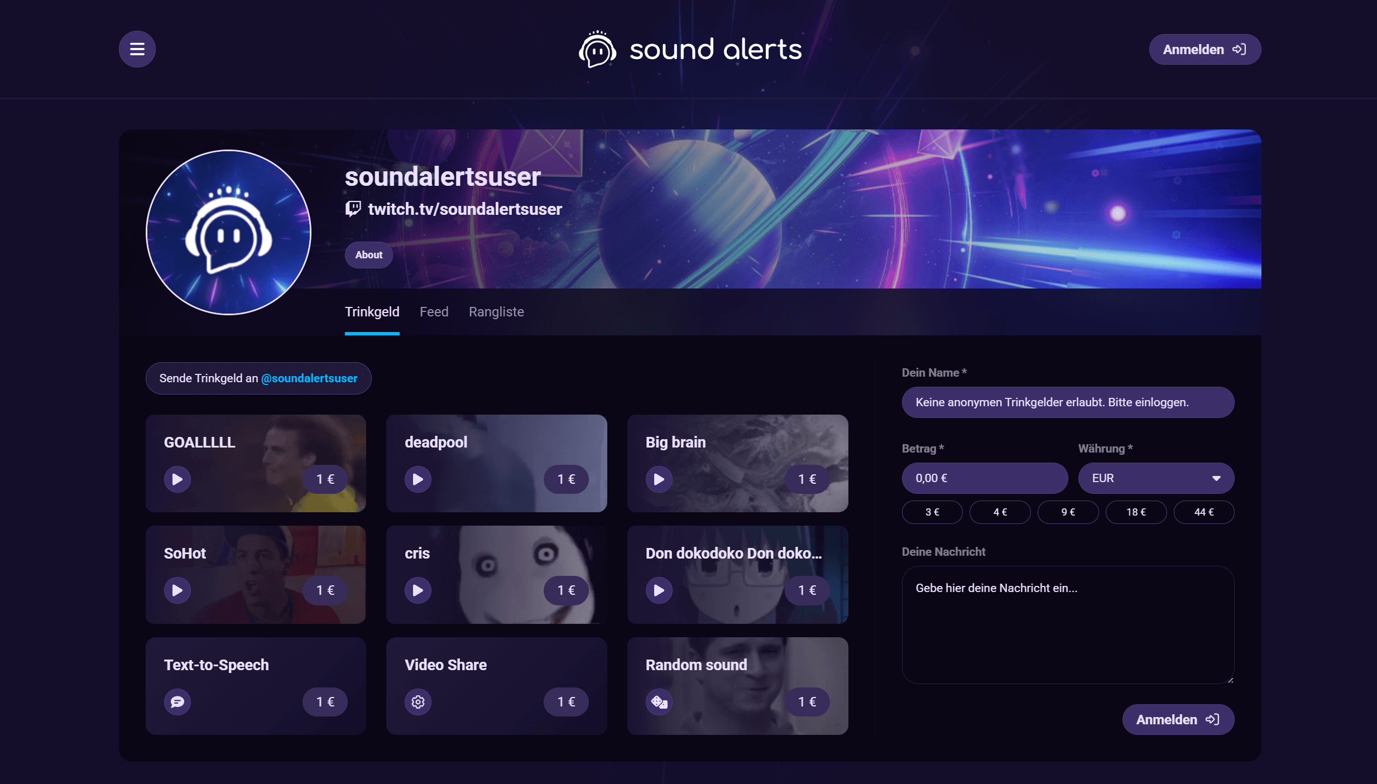The width and height of the screenshot is (1377, 784).
Task: Click the top-right Anmelden button
Action: point(1205,50)
